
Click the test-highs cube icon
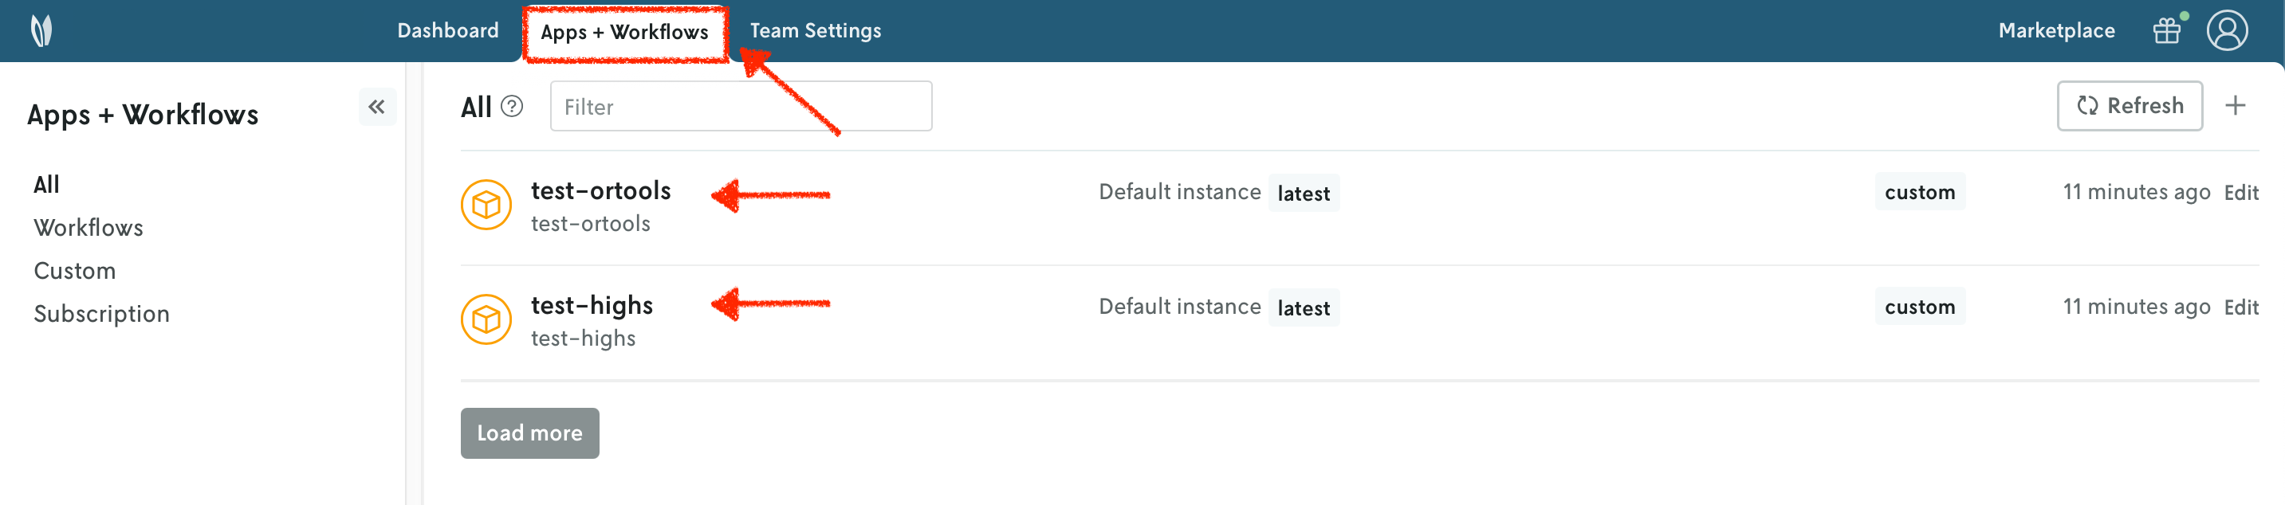(486, 319)
